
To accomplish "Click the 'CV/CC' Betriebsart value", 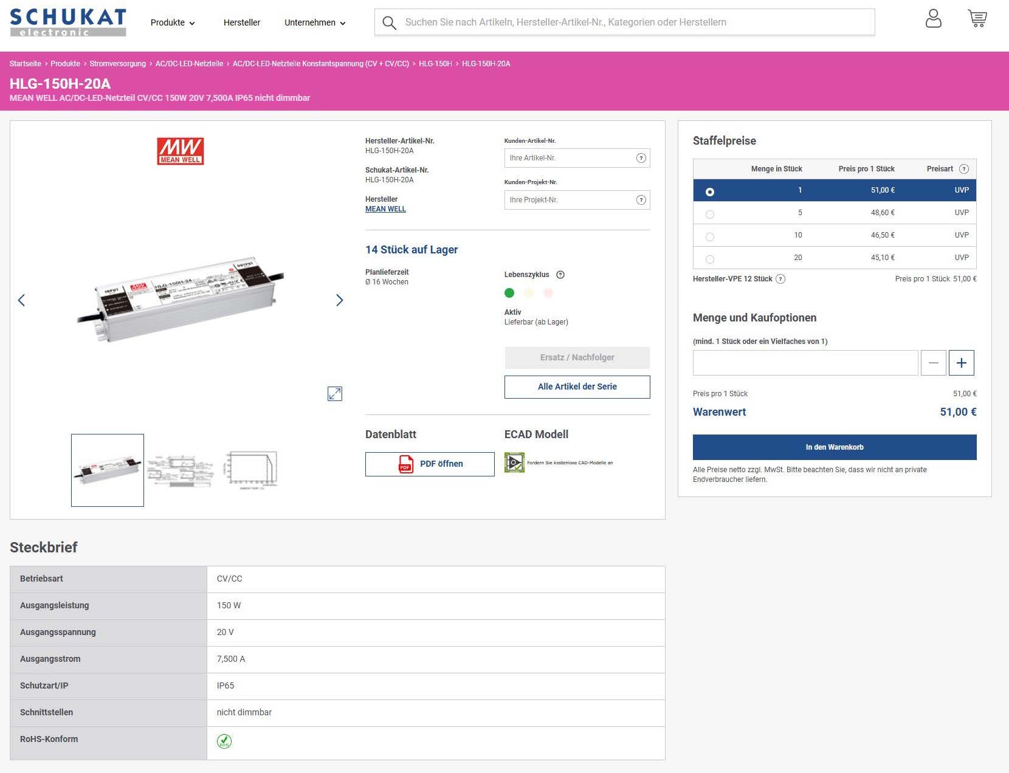I will pyautogui.click(x=230, y=579).
